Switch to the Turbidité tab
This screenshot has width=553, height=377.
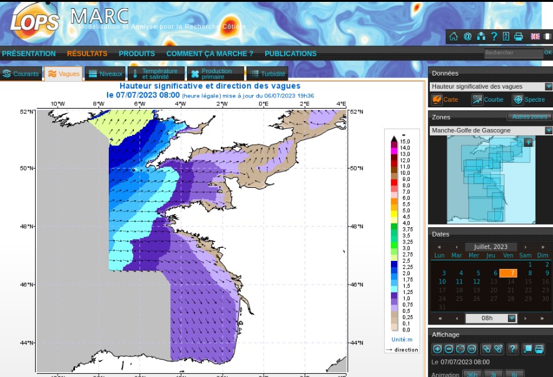[267, 74]
